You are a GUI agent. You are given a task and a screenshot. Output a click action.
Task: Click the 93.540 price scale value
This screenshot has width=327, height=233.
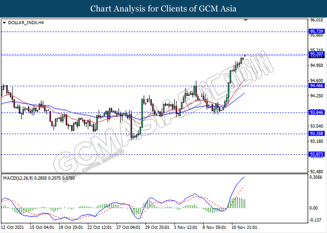click(317, 126)
